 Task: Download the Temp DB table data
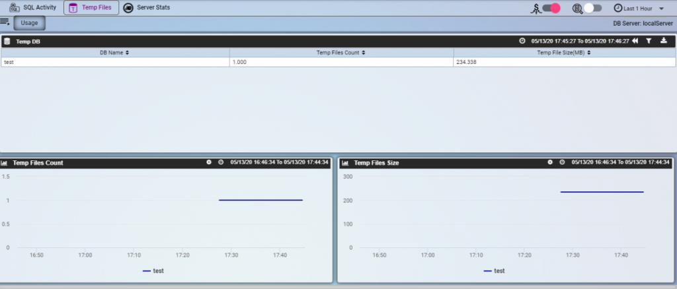pyautogui.click(x=664, y=41)
